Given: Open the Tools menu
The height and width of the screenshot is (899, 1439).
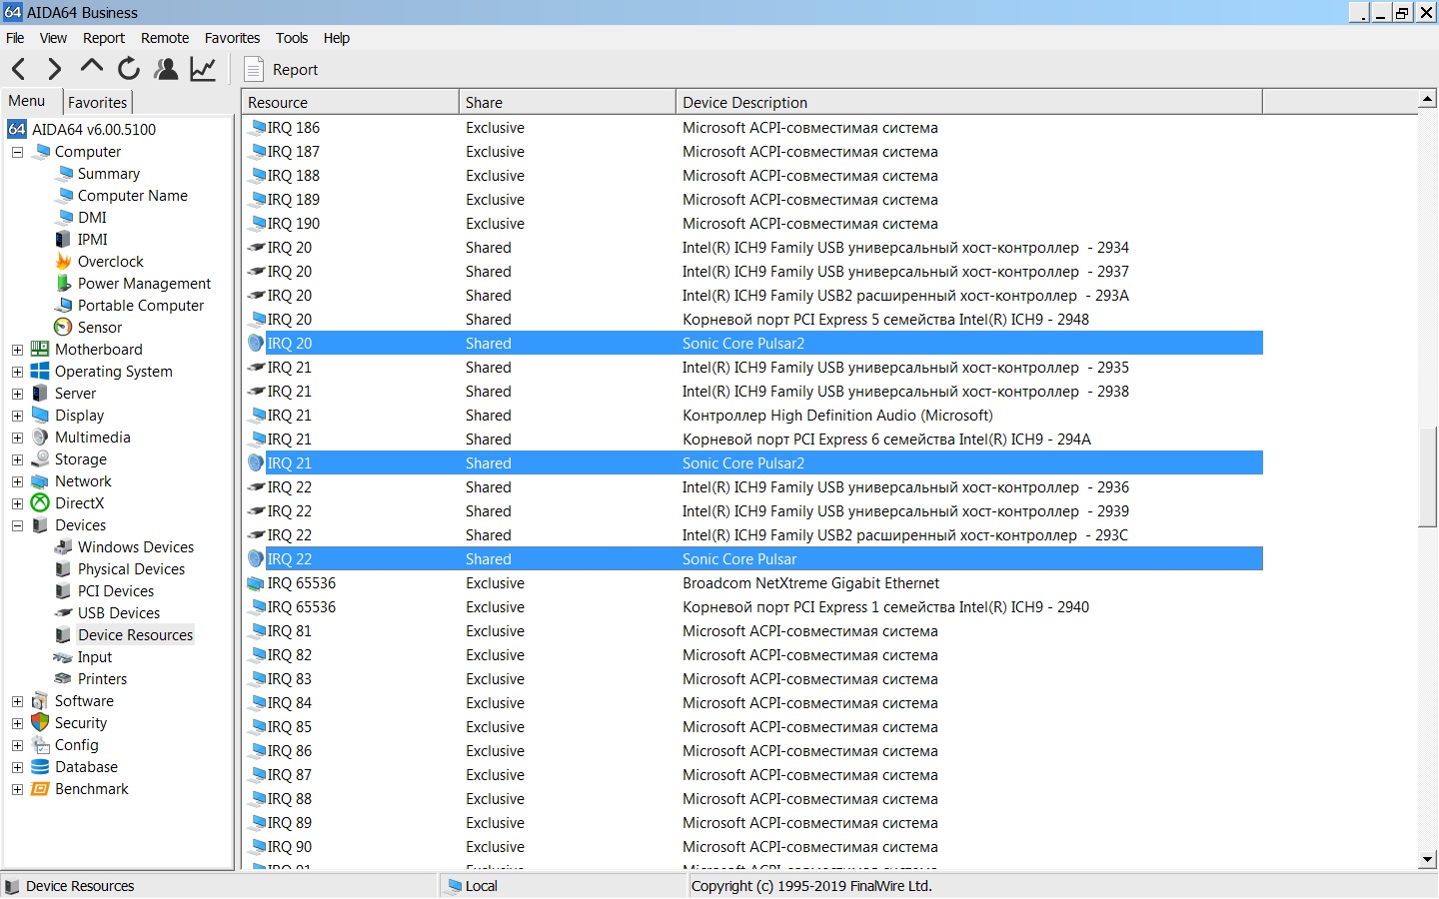Looking at the screenshot, I should coord(292,38).
